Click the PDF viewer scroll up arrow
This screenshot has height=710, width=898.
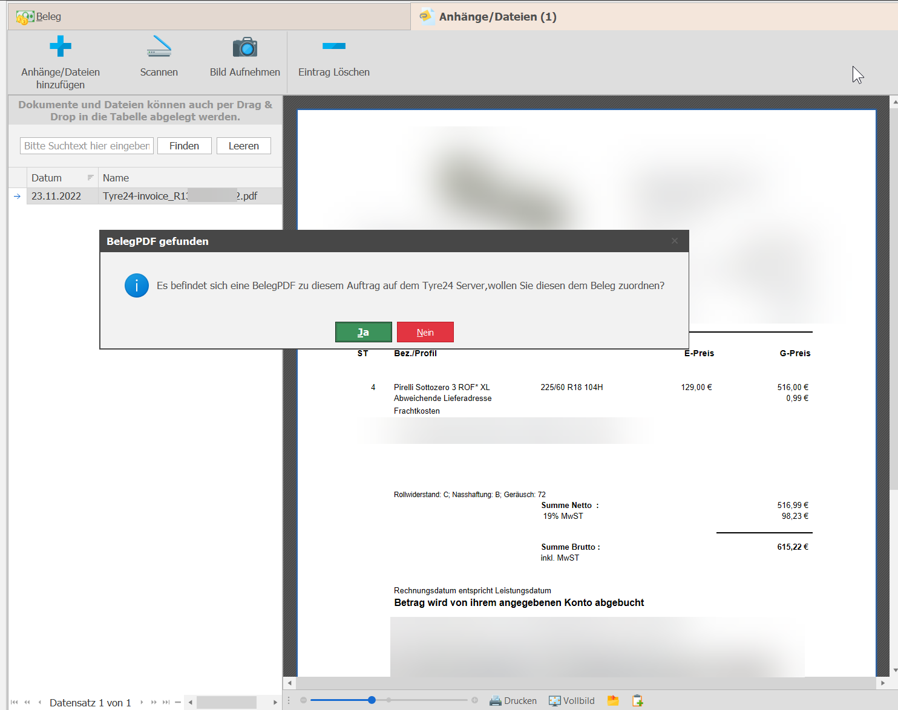(894, 103)
